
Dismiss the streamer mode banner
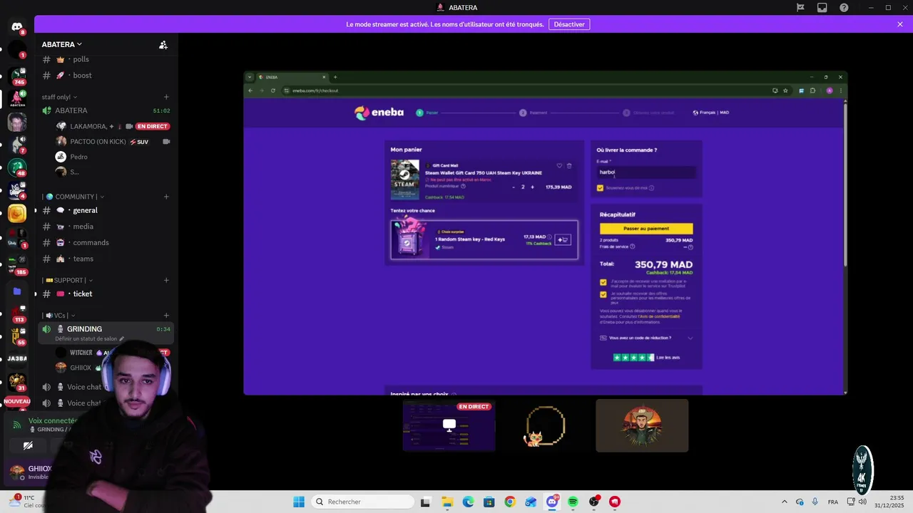900,24
